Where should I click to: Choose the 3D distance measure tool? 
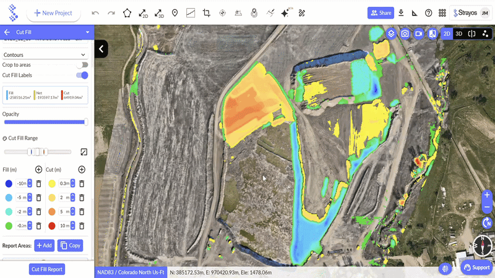159,12
